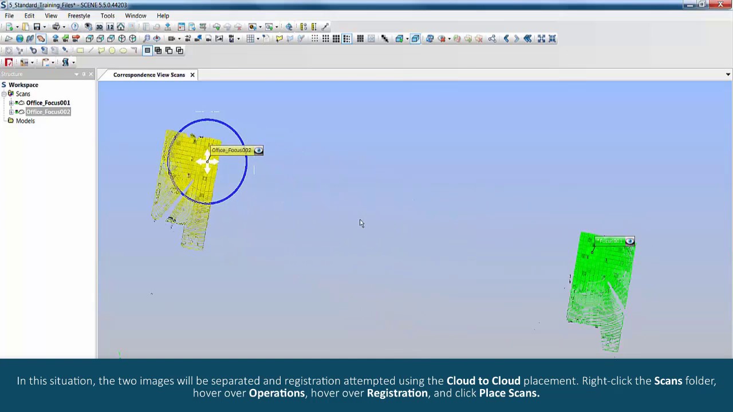Toggle the add-to-selection mode icon
This screenshot has height=412, width=733.
pos(158,50)
